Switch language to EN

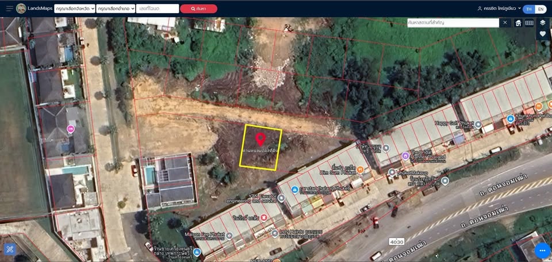(540, 9)
